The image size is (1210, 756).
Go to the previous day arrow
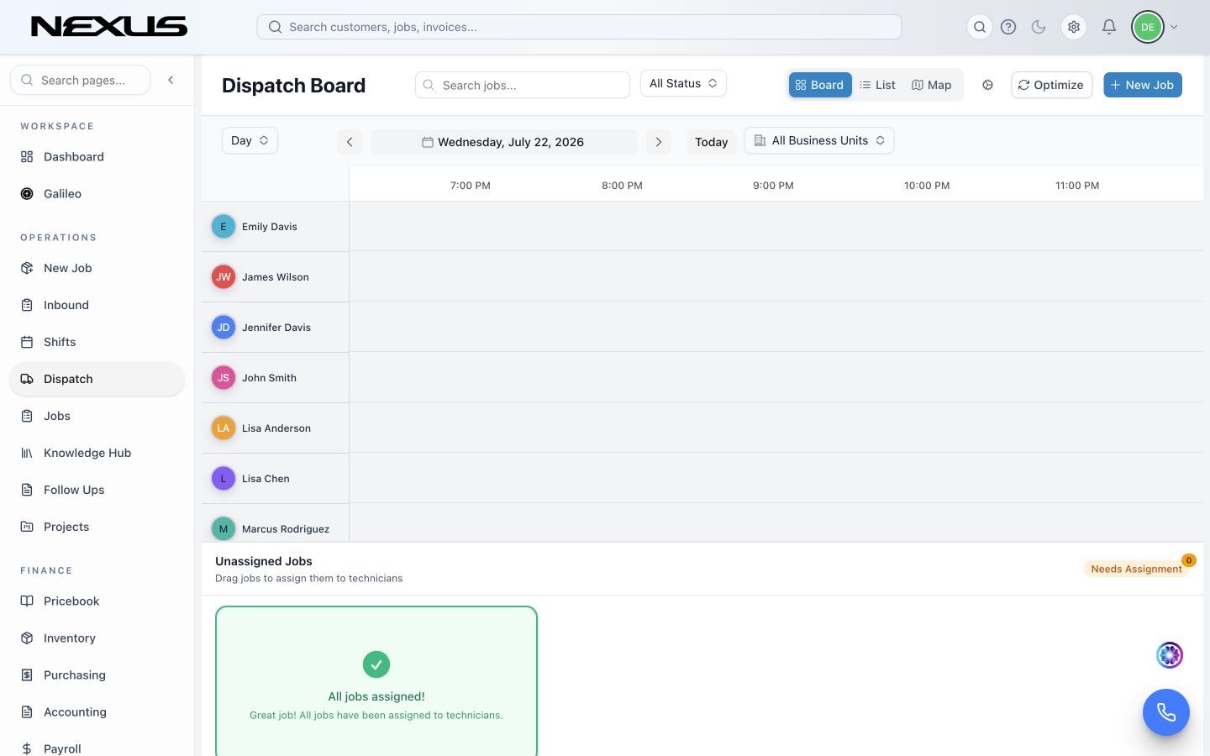[350, 142]
